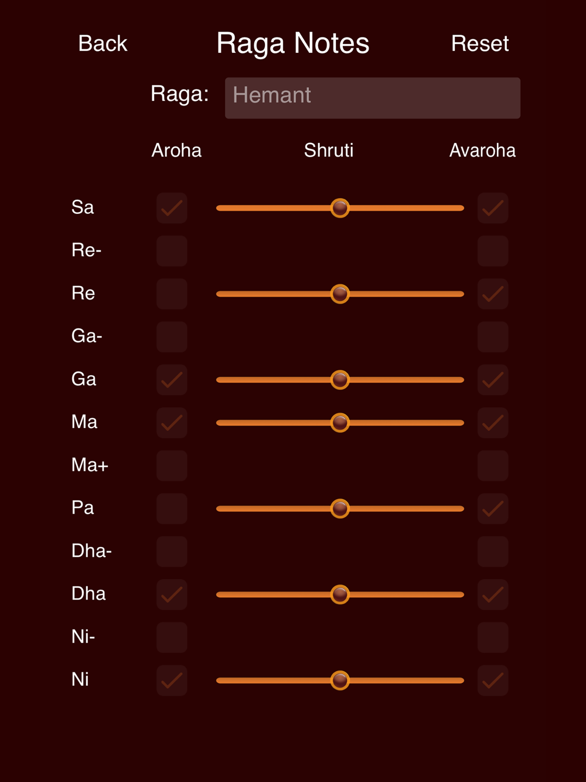
Task: Check the Aroha box for Pa
Action: (x=172, y=509)
